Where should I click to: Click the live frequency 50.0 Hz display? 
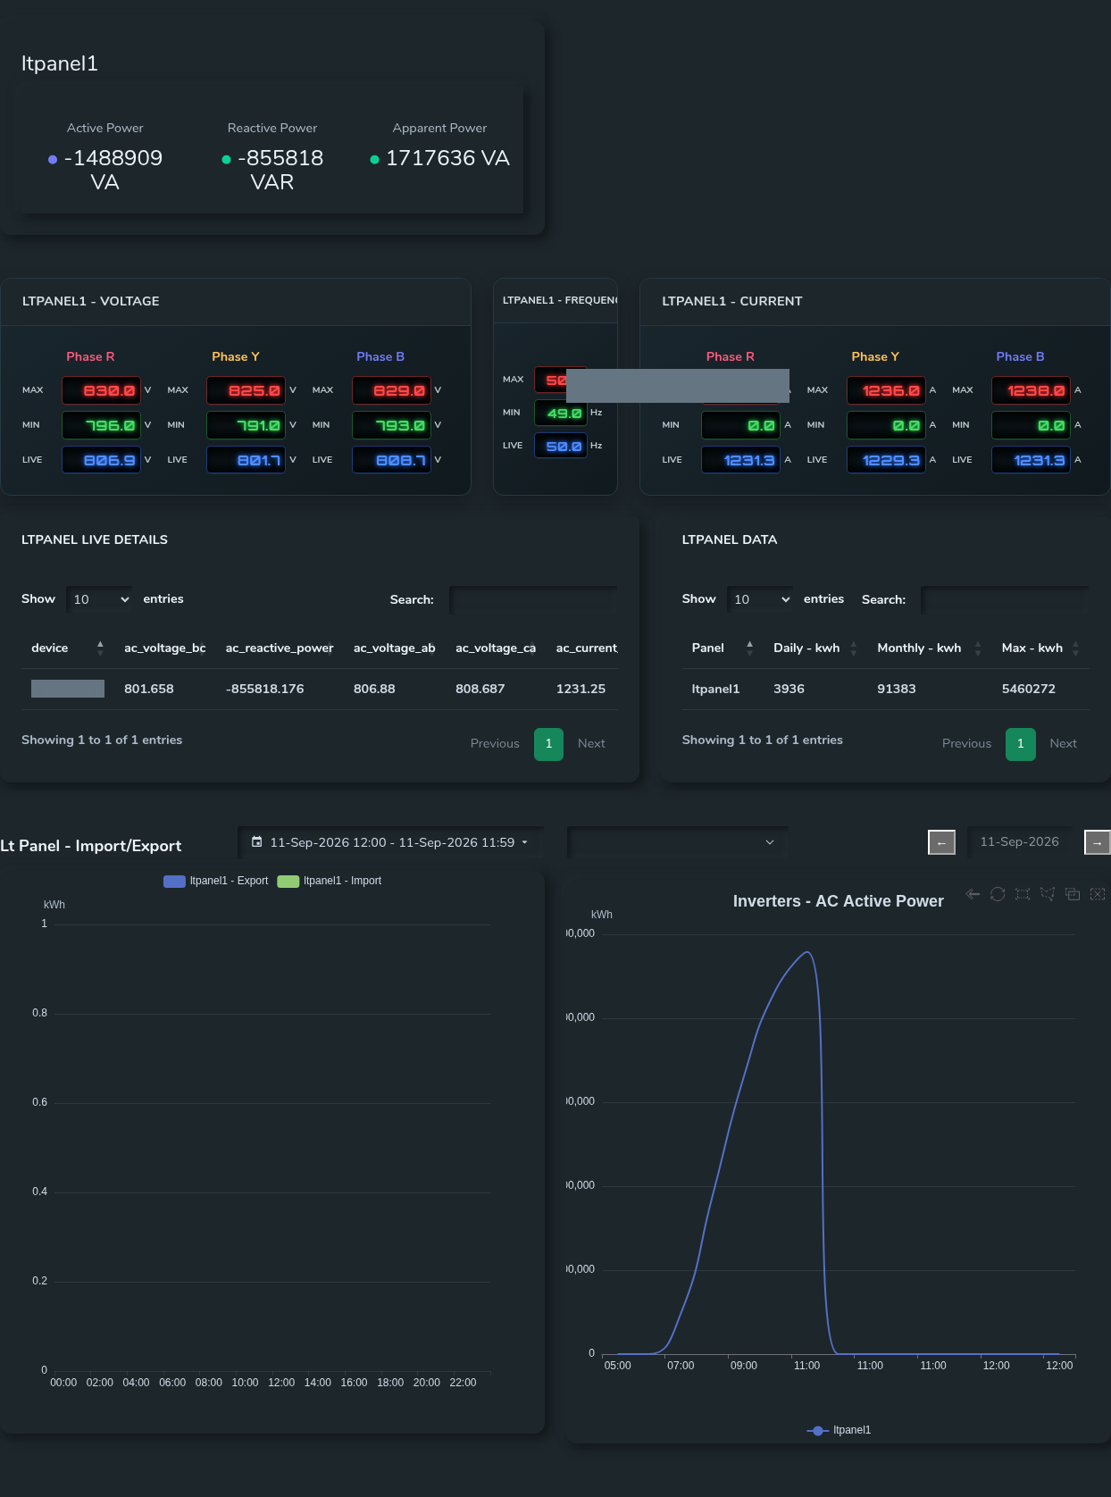(560, 446)
